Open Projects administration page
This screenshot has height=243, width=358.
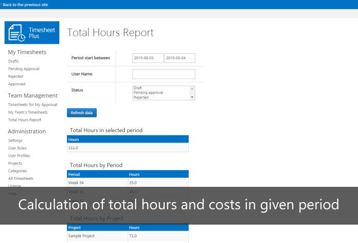(15, 163)
